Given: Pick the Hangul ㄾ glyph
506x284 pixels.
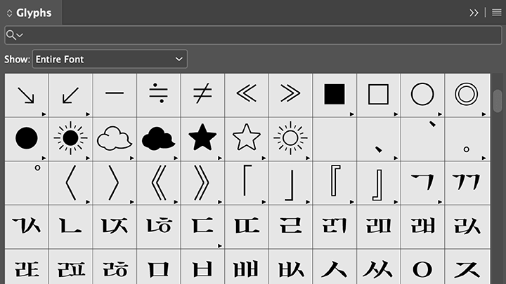Looking at the screenshot, I should point(27,267).
